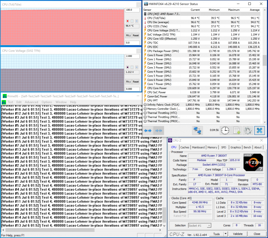The height and width of the screenshot is (238, 268).
Task: Click thermometer icon beside CPU Die (average)
Action: pyautogui.click(x=145, y=22)
